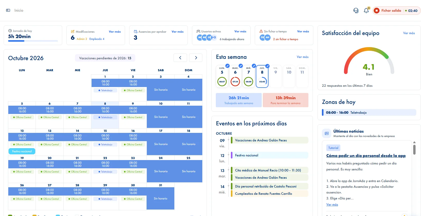Viewport: 421px width, 216px height.
Task: Select Thursday 8 card in Esta semana
Action: point(262,77)
